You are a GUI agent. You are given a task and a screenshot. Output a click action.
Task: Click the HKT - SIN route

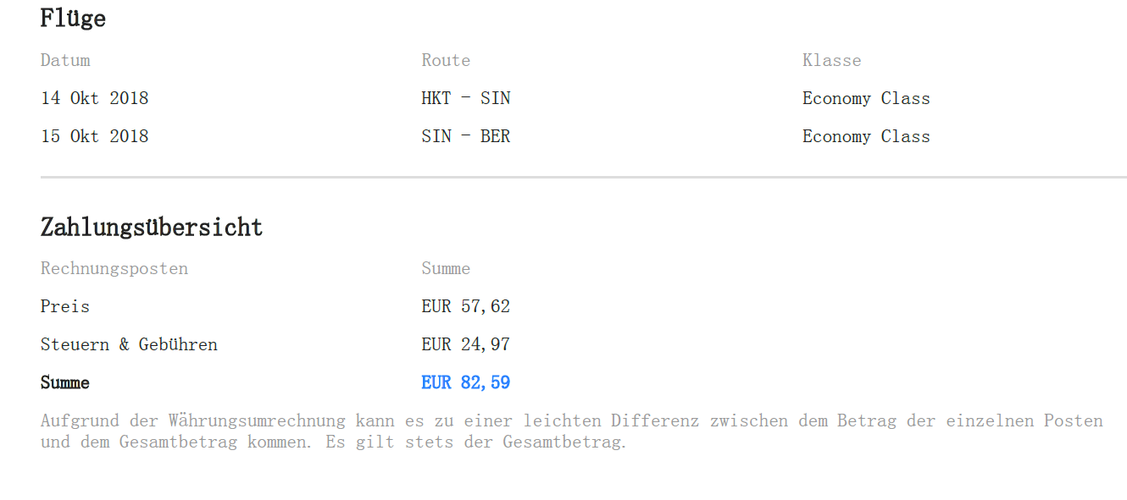pyautogui.click(x=466, y=98)
